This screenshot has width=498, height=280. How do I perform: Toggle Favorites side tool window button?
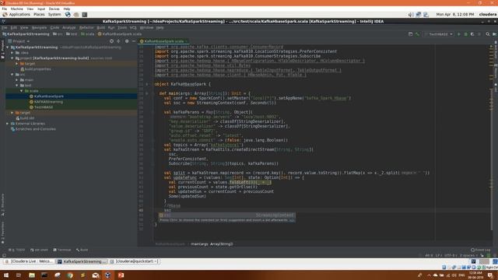(x=2, y=233)
